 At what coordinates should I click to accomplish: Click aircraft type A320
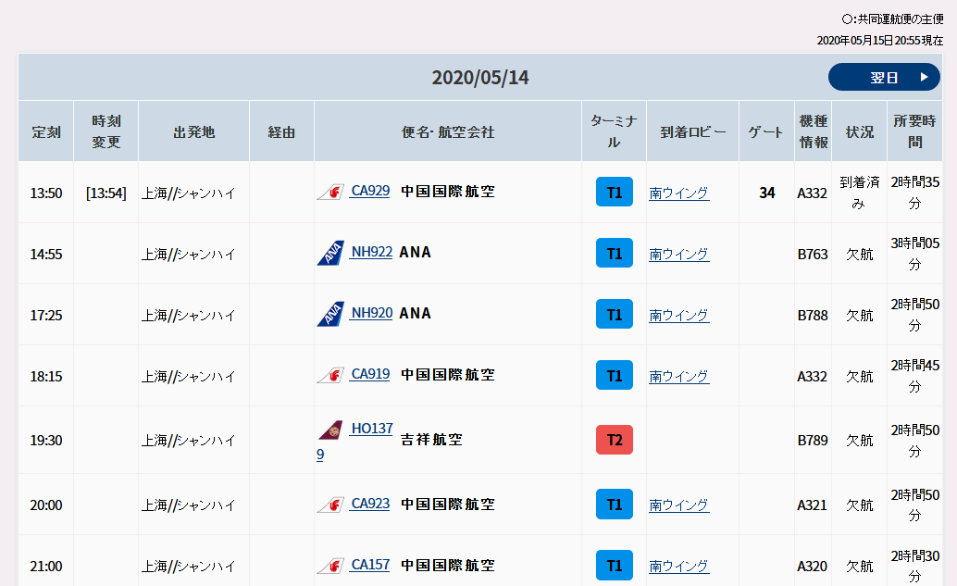coord(813,567)
